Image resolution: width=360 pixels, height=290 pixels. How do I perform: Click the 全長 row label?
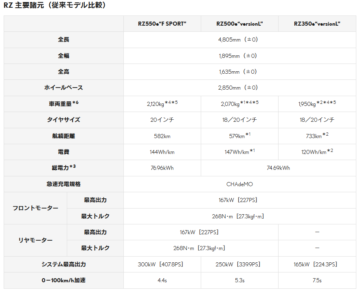point(64,40)
